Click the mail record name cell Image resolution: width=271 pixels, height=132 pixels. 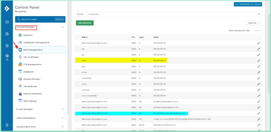(84, 61)
